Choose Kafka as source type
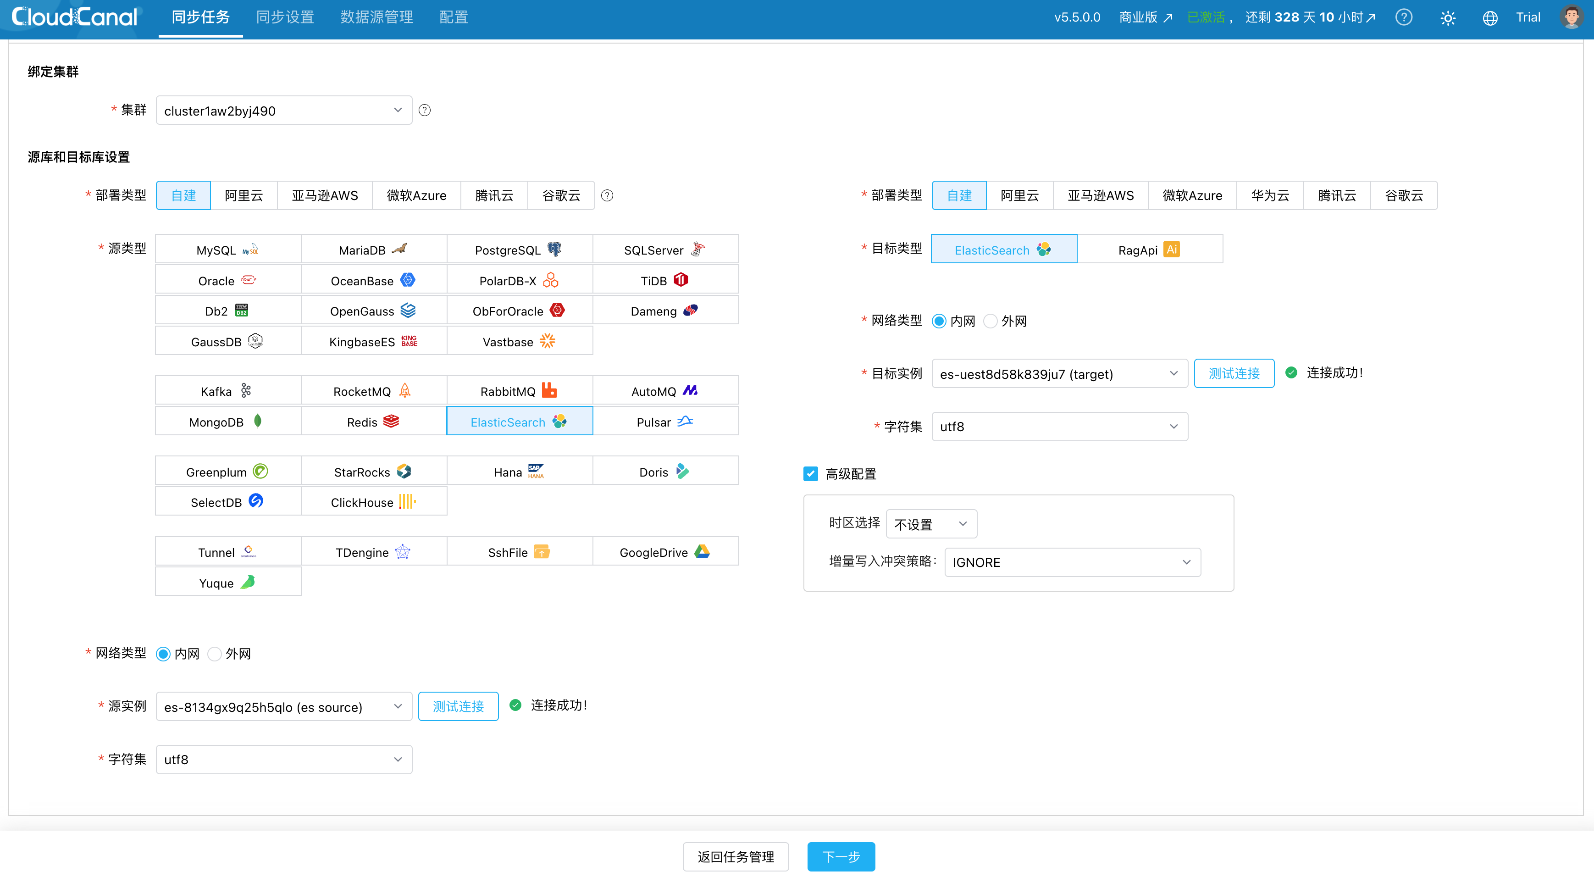 (x=228, y=390)
